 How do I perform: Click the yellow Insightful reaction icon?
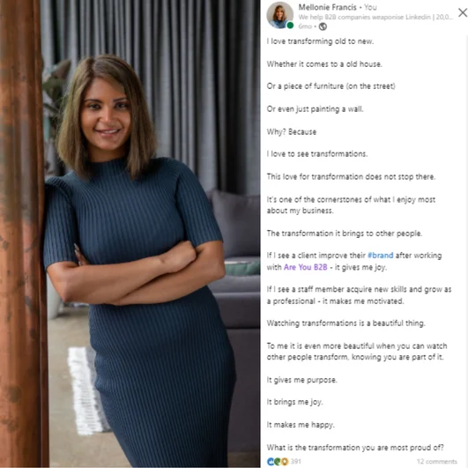[285, 462]
